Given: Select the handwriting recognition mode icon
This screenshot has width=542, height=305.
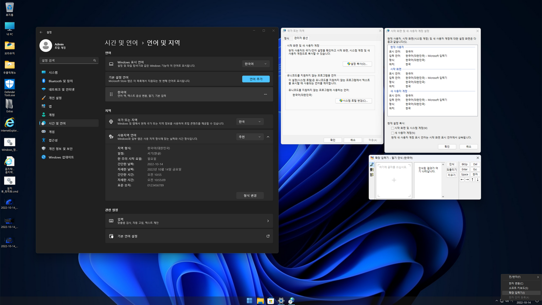Looking at the screenshot, I should pos(372,165).
